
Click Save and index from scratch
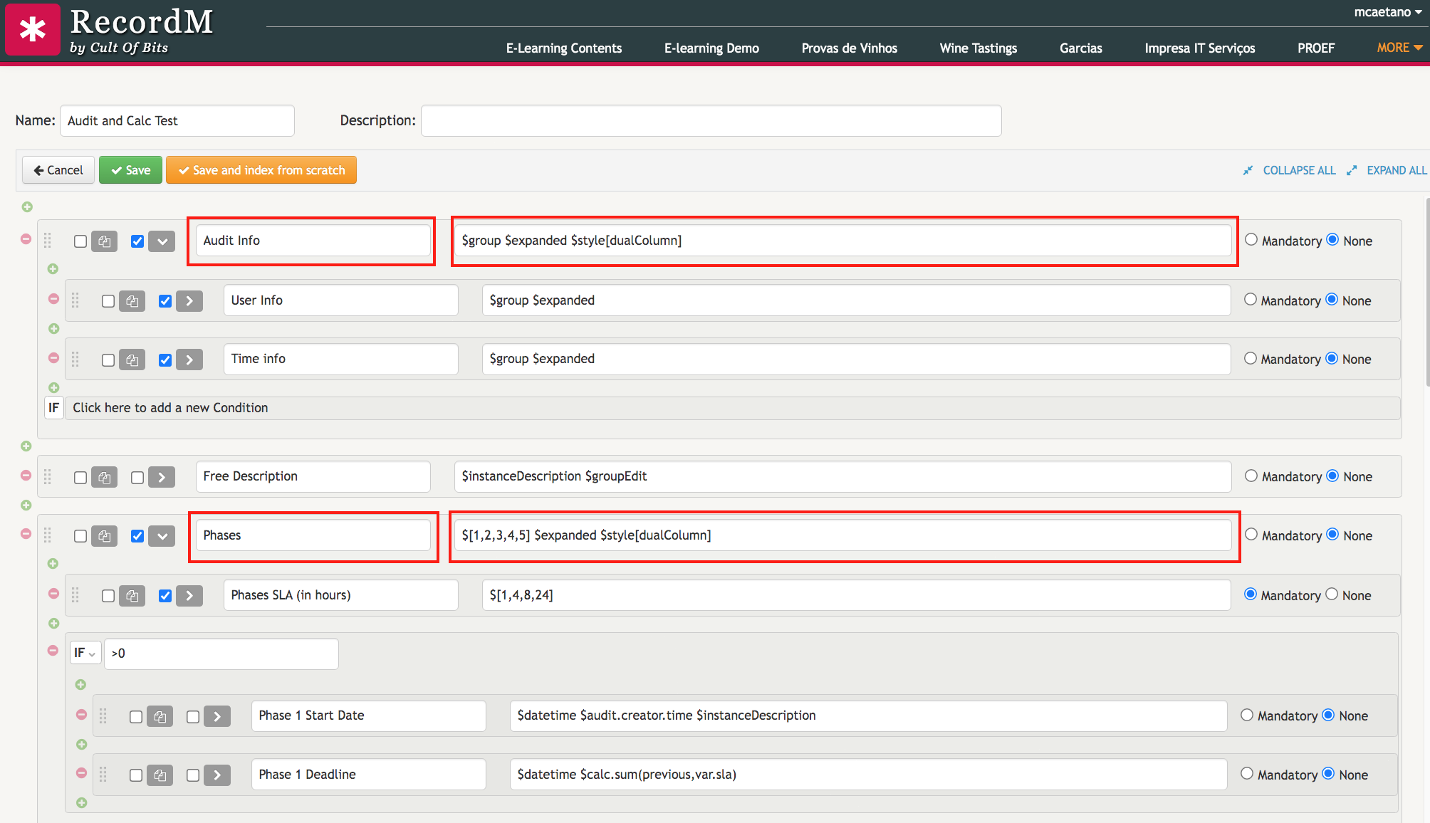pos(261,170)
